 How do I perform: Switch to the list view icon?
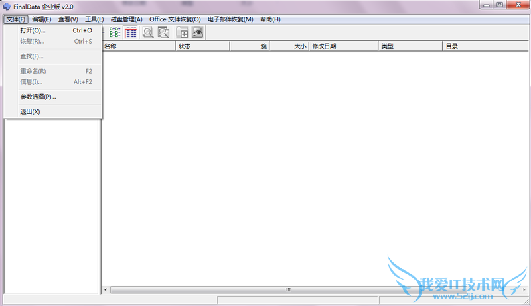click(x=114, y=32)
